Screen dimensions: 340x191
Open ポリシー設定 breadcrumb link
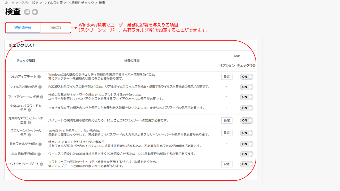pos(29,3)
